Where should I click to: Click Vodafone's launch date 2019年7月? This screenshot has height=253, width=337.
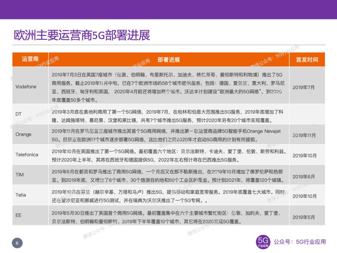coord(304,87)
